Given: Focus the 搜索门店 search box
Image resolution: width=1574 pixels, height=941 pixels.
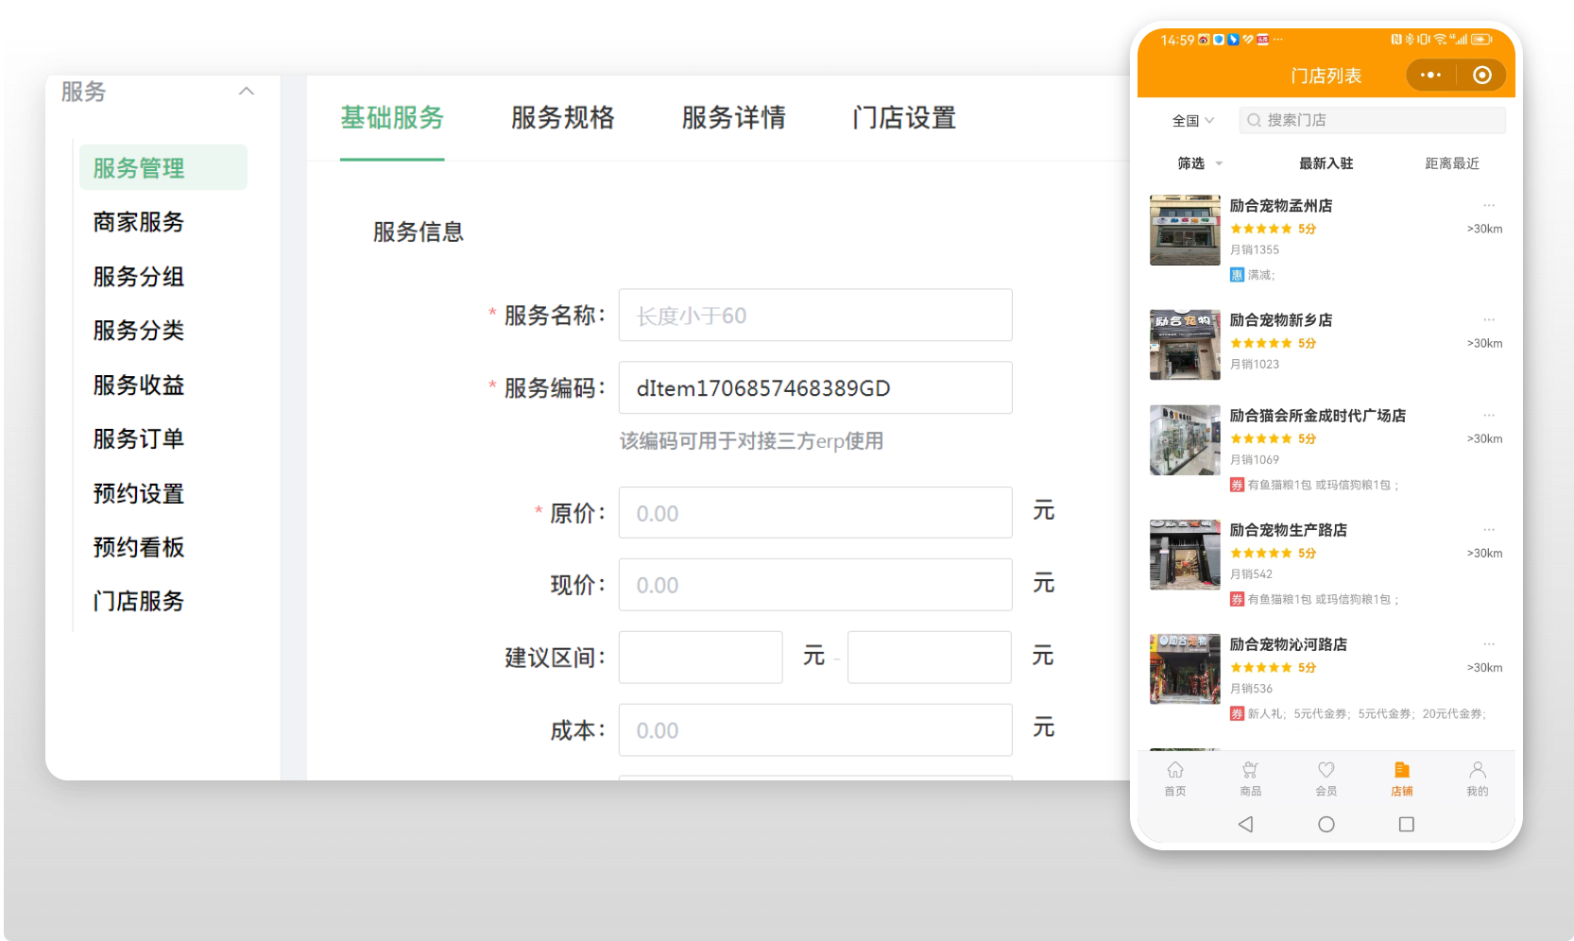Looking at the screenshot, I should [1372, 121].
